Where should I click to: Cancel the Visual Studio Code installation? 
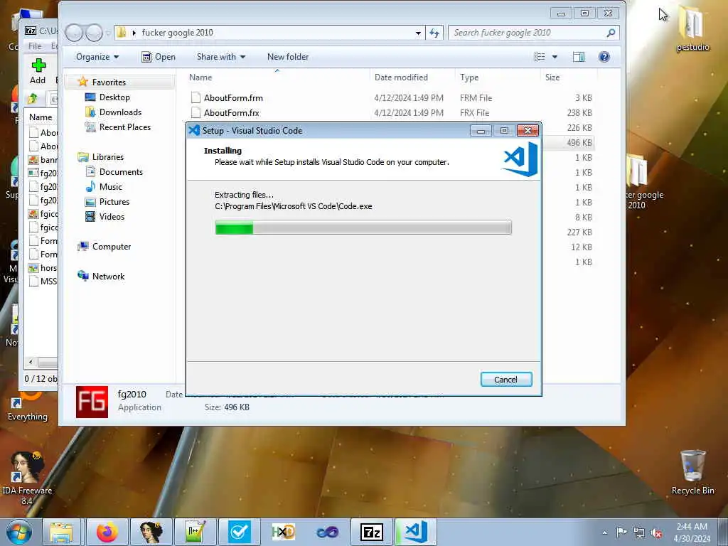click(x=506, y=380)
